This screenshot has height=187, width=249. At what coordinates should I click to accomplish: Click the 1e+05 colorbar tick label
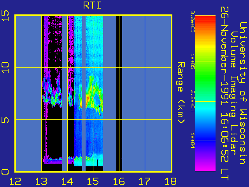click(193, 62)
